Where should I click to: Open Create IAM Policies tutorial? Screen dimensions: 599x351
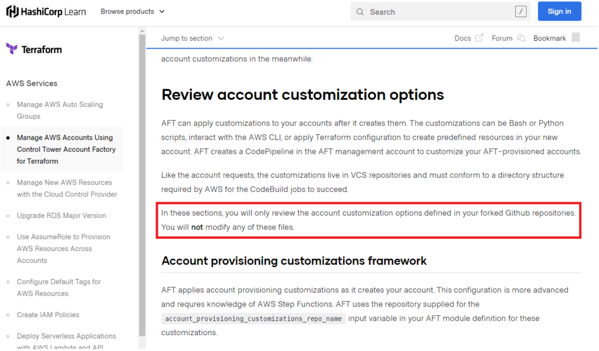click(x=48, y=315)
